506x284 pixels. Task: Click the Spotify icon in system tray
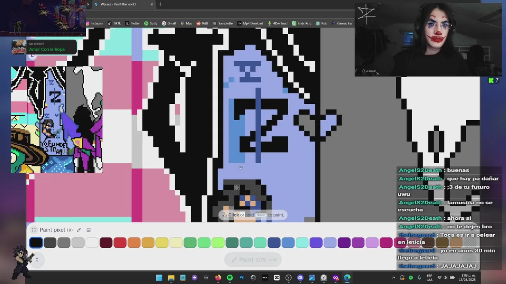pos(411,278)
